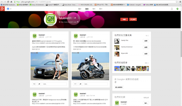Open the notifications bell
Image resolution: width=182 pixels, height=106 pixels.
(x=172, y=9)
